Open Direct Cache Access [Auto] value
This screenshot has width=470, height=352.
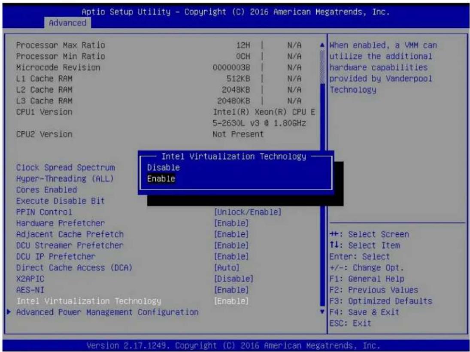coord(227,267)
